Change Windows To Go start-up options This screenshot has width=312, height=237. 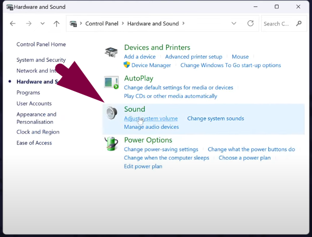(x=230, y=65)
